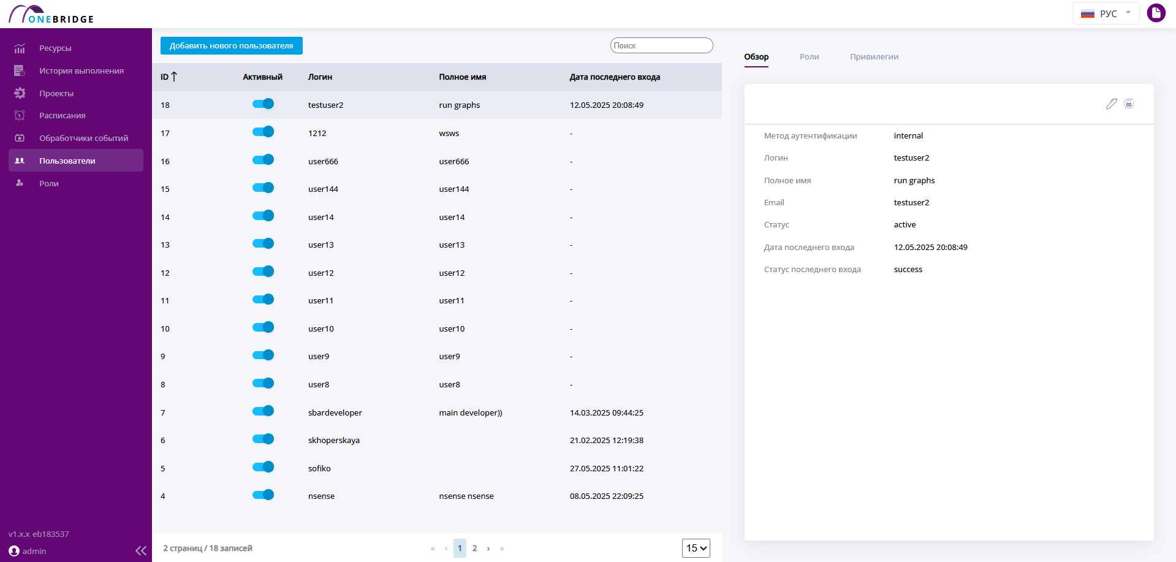
Task: Click Добавить нового пользователя button
Action: pos(232,45)
